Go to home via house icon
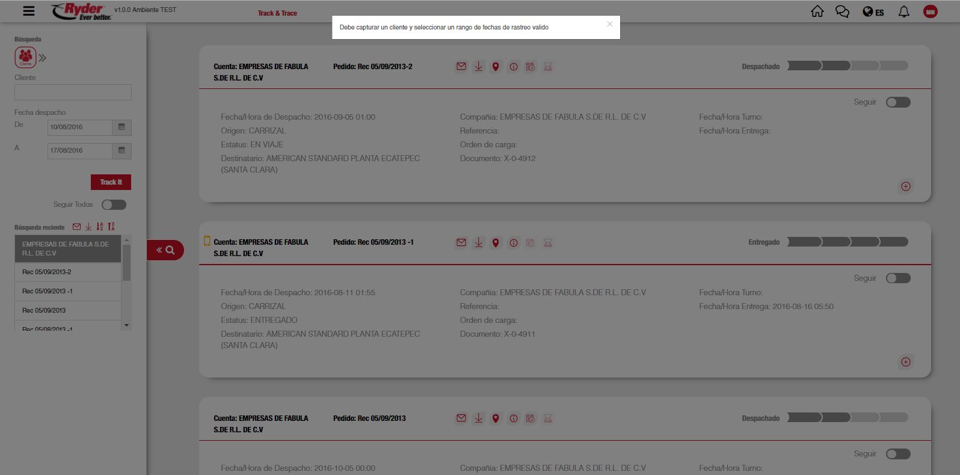 817,11
